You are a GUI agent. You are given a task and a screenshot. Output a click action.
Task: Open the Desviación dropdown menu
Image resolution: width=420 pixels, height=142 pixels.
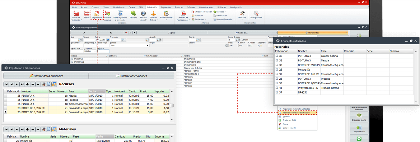(x=199, y=19)
